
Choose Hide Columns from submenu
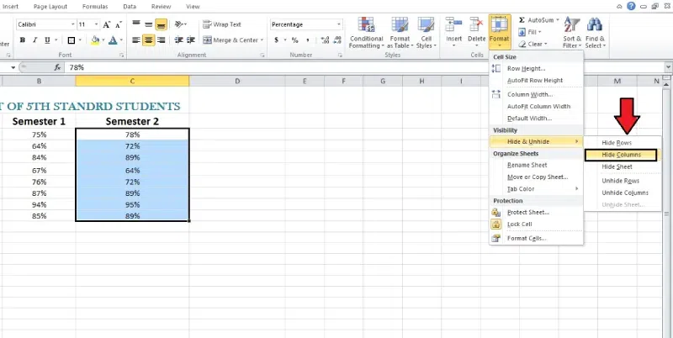(621, 155)
